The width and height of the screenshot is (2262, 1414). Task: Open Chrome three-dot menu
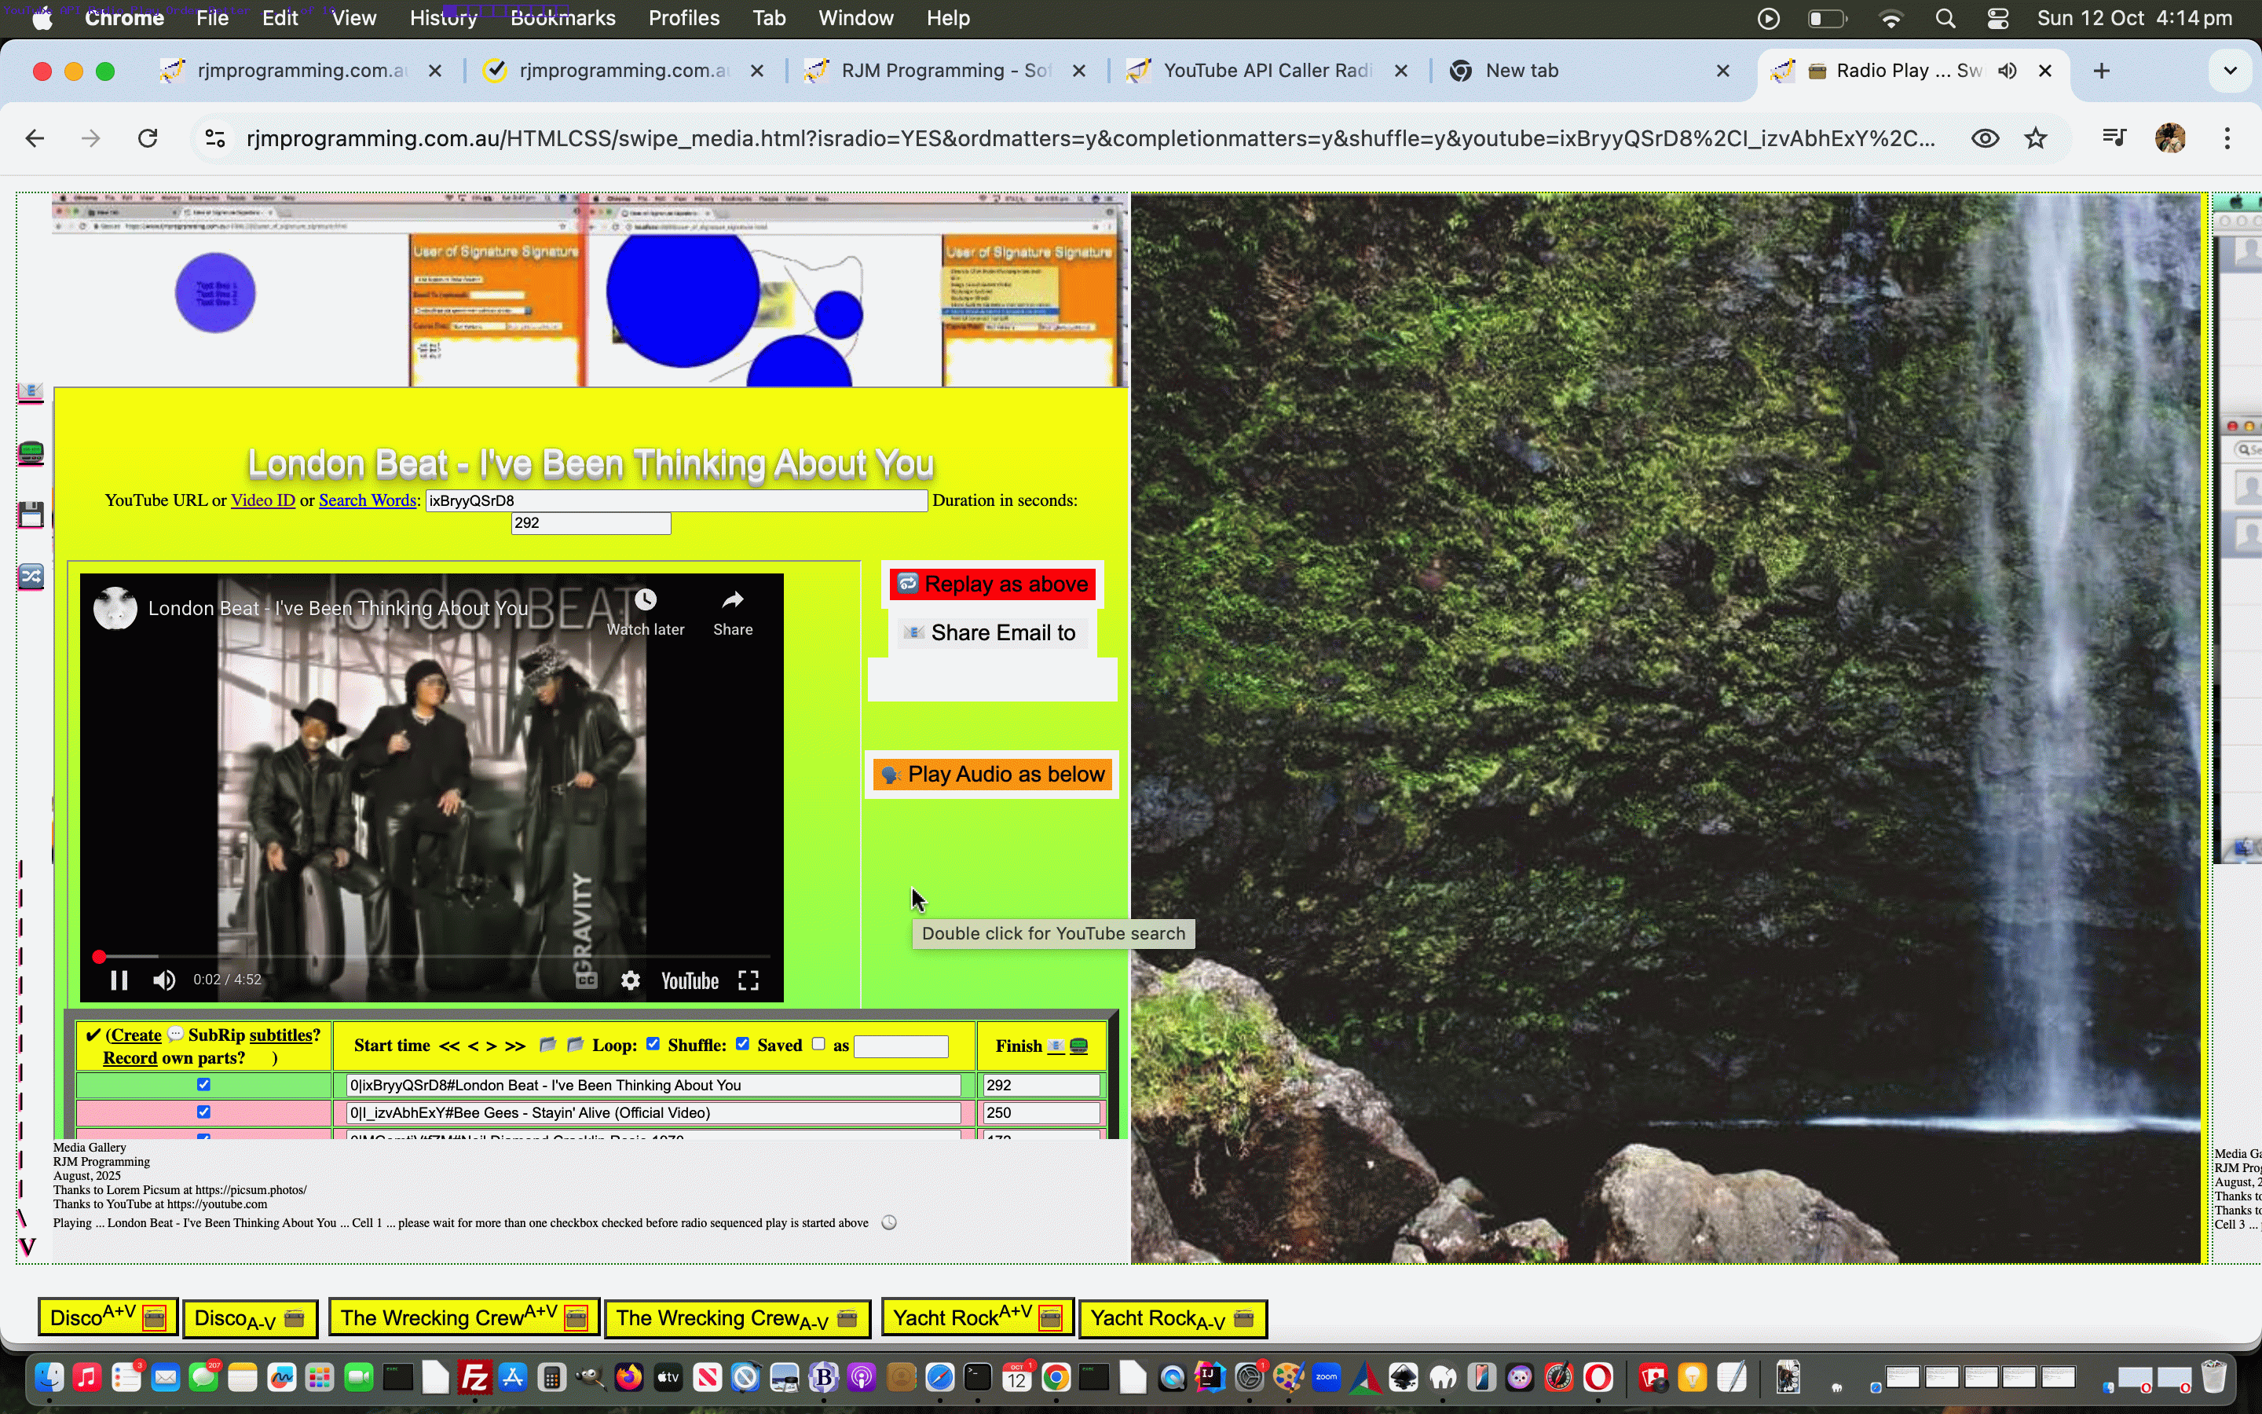[2227, 138]
